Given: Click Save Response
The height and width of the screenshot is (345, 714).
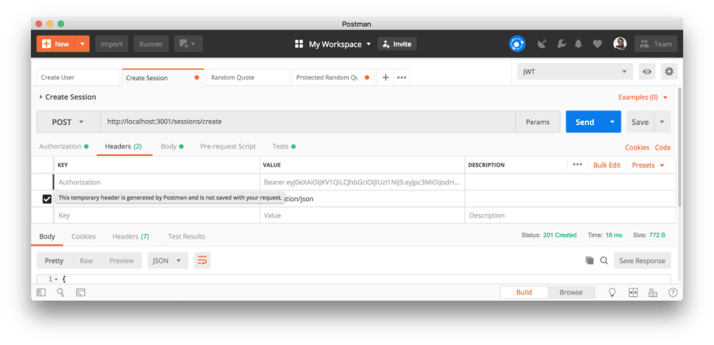Looking at the screenshot, I should [642, 261].
